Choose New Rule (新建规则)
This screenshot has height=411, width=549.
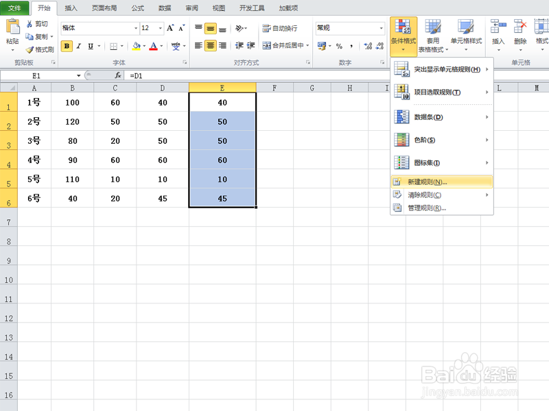tap(442, 182)
